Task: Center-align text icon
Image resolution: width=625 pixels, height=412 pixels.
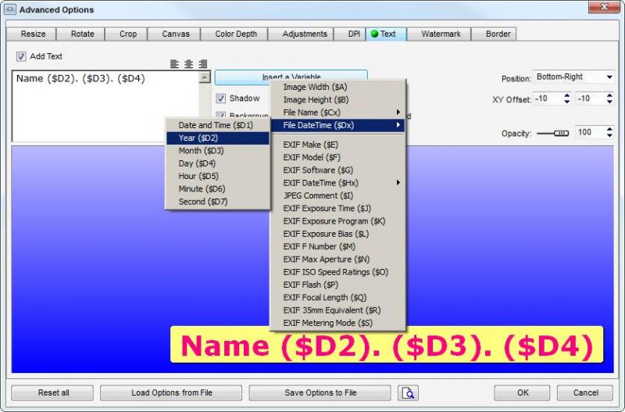Action: [x=188, y=64]
